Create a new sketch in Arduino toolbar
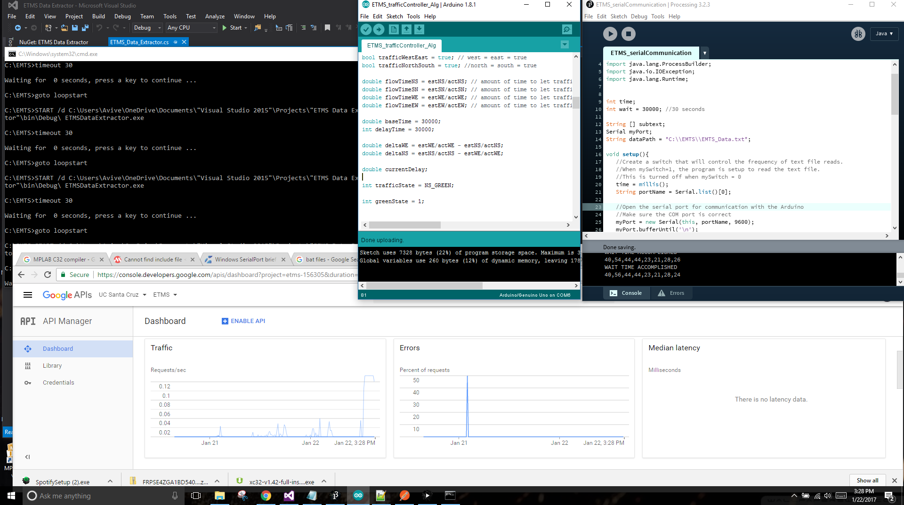 click(394, 29)
